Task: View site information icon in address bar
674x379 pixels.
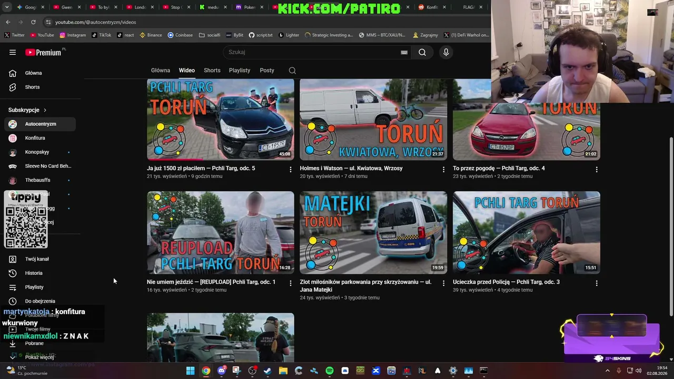Action: (x=48, y=22)
